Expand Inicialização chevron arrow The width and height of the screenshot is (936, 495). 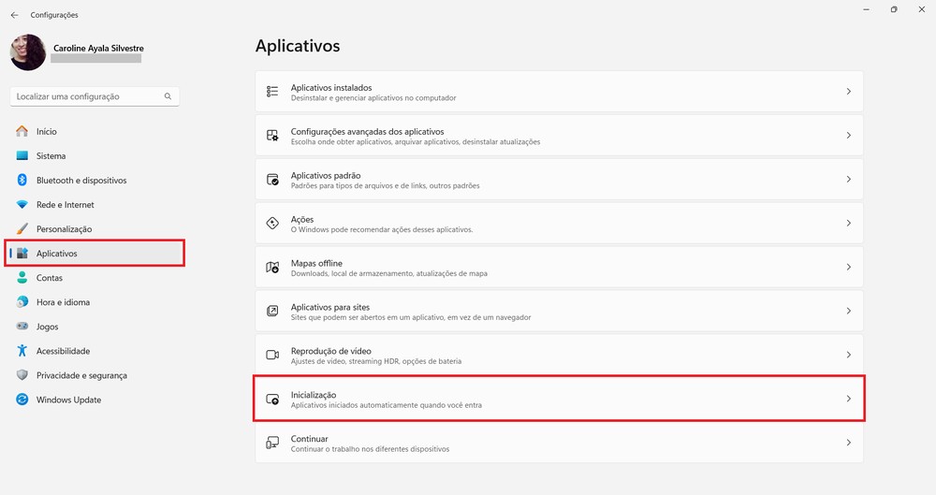click(x=848, y=399)
